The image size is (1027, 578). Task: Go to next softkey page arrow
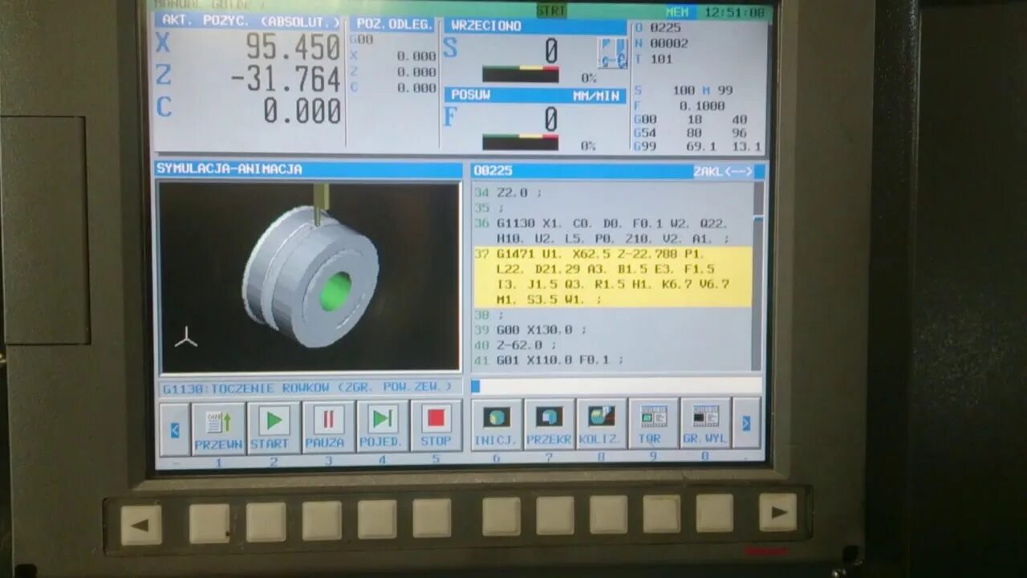click(746, 423)
